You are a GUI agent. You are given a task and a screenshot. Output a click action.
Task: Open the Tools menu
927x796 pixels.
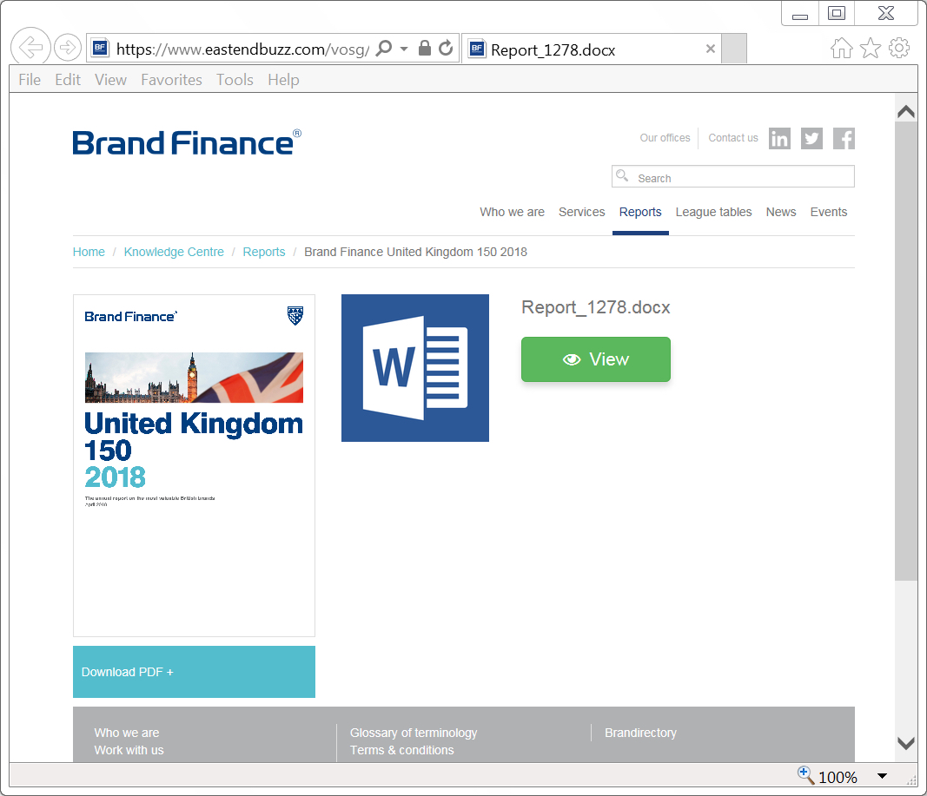click(x=235, y=80)
